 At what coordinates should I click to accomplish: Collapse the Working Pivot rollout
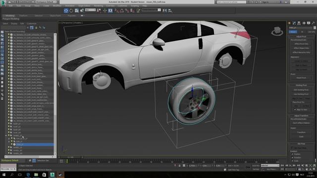click(x=301, y=85)
